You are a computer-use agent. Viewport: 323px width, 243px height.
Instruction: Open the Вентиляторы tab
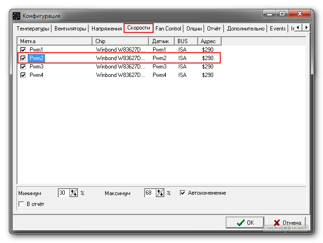tap(70, 29)
